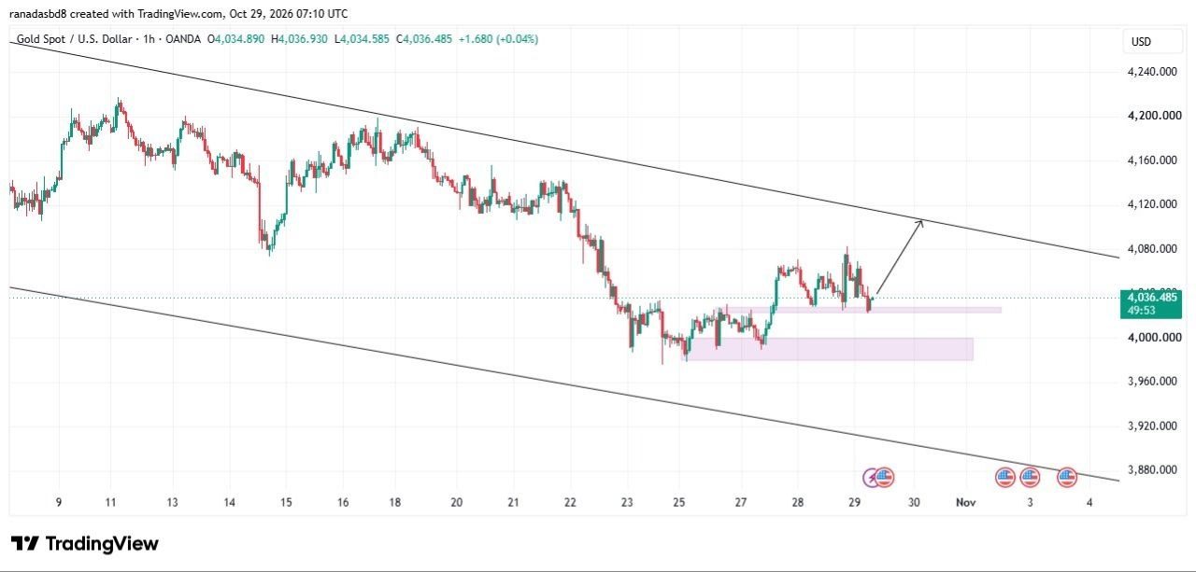Image resolution: width=1196 pixels, height=572 pixels.
Task: Click the 49:53 candle countdown timer
Action: pos(1142,310)
